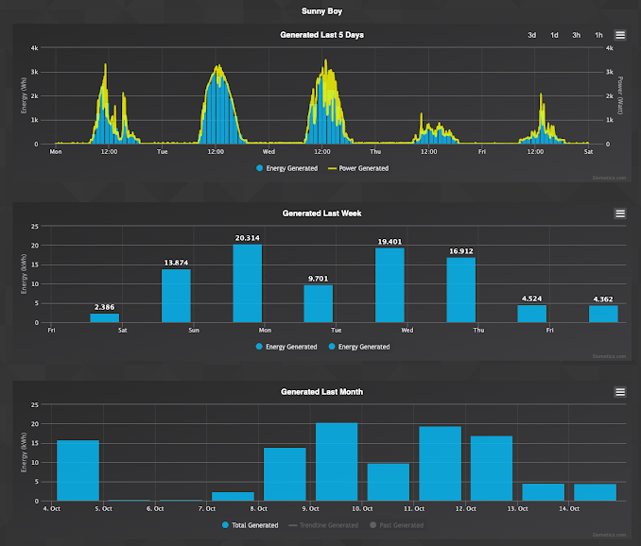Click the 4. Oct bar in Last Month
This screenshot has height=546, width=641.
coord(78,470)
